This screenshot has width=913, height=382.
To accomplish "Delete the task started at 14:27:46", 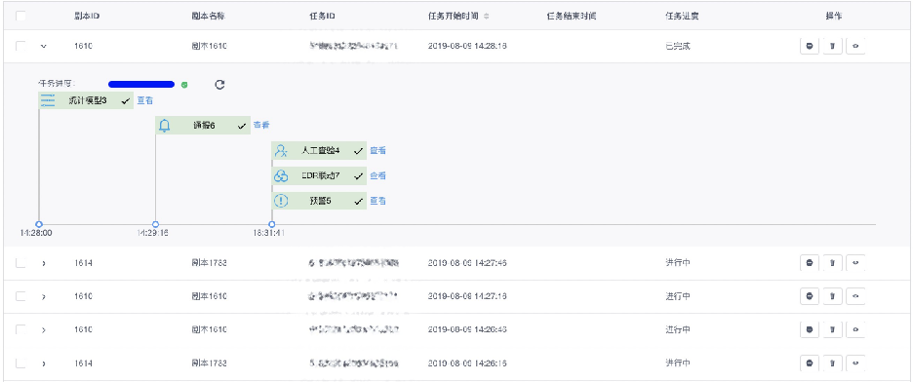I will click(832, 263).
